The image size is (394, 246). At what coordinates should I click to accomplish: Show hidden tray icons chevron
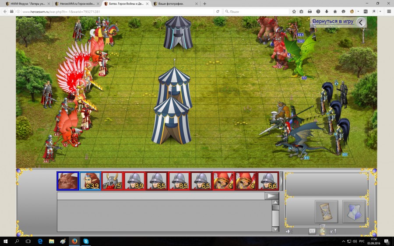[x=343, y=242]
